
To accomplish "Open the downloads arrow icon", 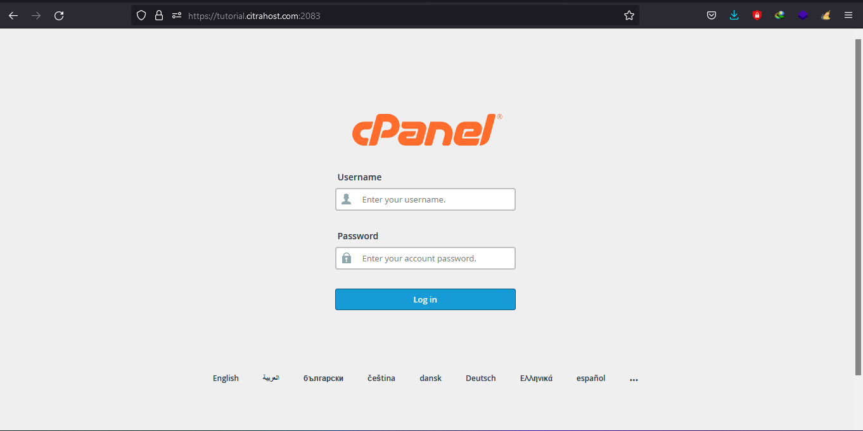I will 734,16.
